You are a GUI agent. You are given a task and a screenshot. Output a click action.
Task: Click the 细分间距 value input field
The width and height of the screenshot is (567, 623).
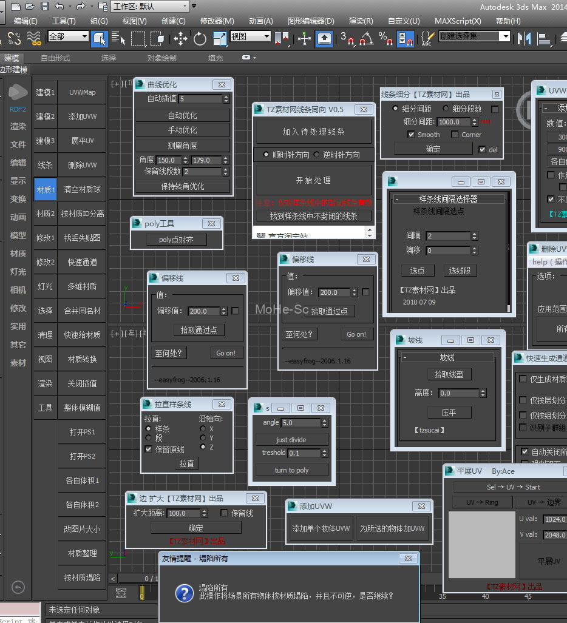[x=453, y=122]
